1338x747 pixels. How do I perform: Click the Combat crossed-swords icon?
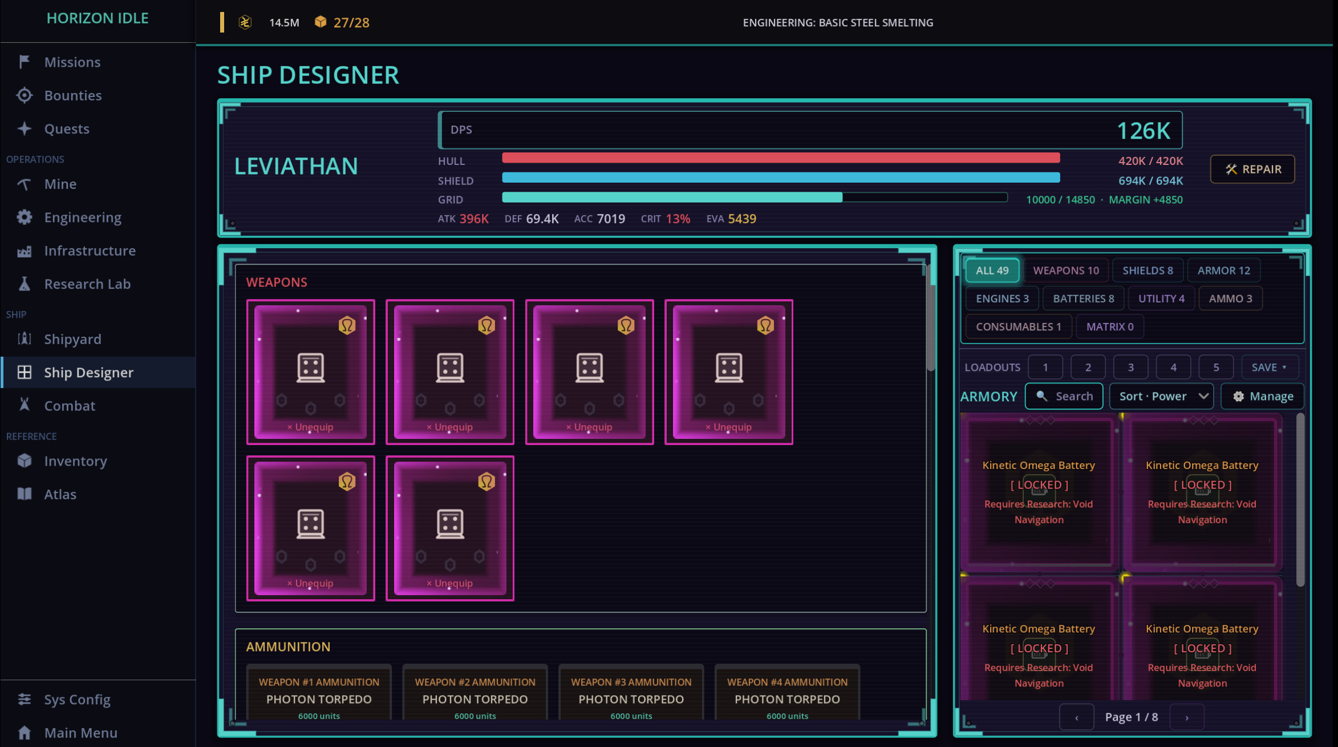(24, 405)
